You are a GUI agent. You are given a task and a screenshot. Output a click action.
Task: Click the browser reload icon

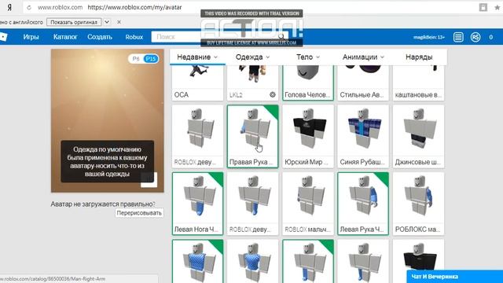click(x=29, y=7)
